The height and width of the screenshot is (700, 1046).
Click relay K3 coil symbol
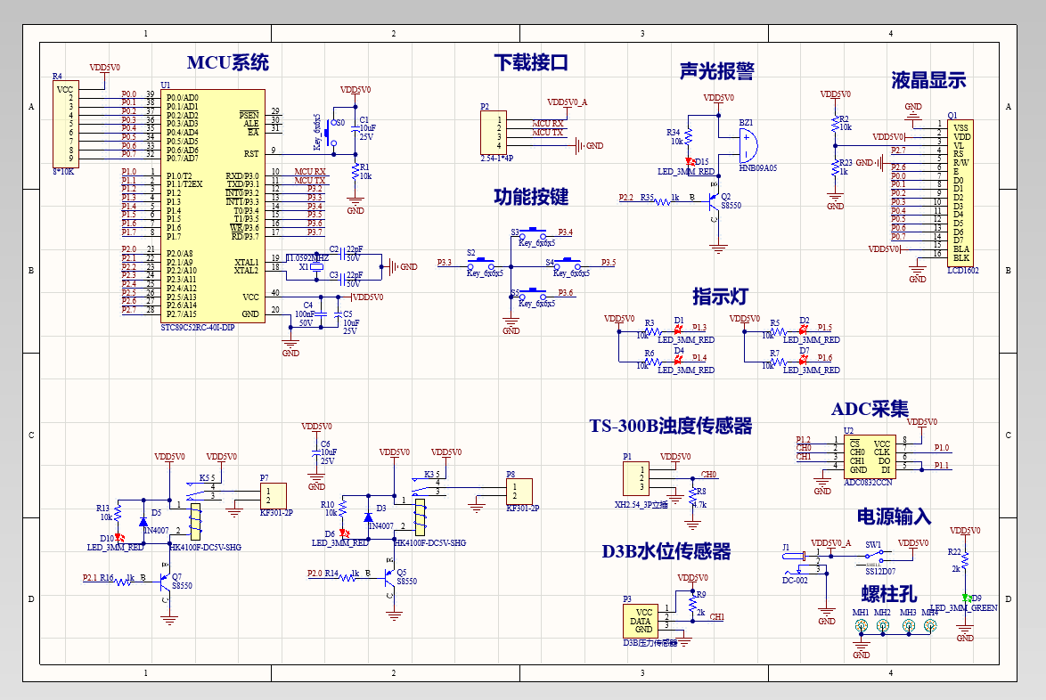[x=421, y=517]
